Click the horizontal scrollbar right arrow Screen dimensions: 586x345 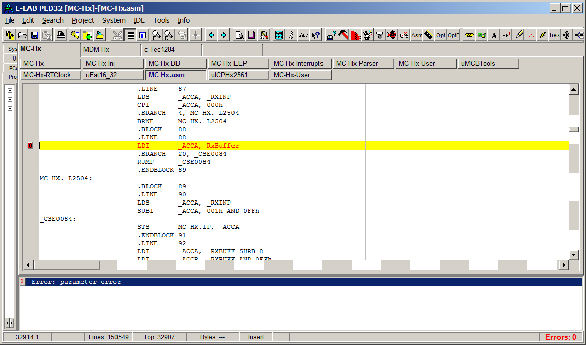[x=564, y=265]
